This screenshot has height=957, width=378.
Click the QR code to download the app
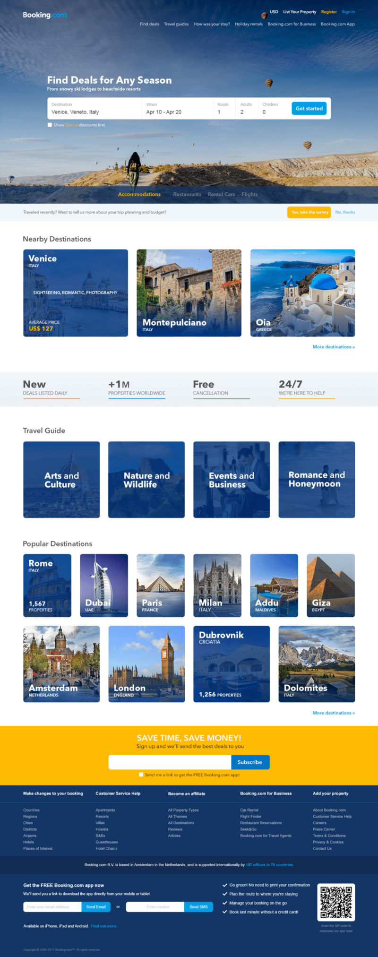coord(336,902)
